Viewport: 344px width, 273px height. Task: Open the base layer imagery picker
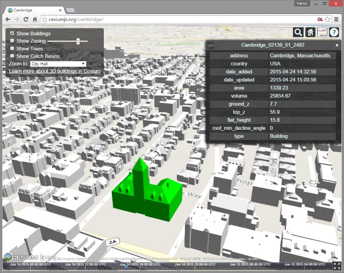(322, 32)
